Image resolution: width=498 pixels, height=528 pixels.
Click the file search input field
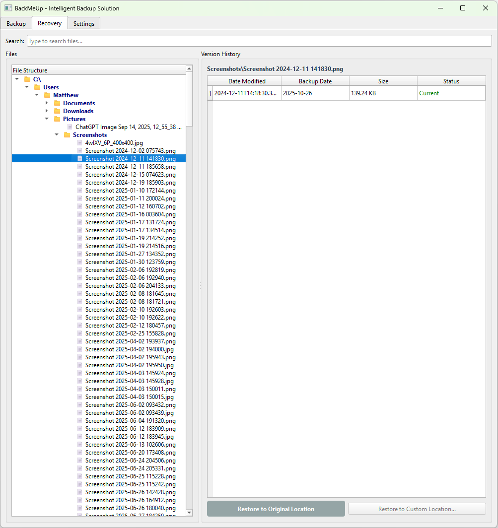[259, 41]
